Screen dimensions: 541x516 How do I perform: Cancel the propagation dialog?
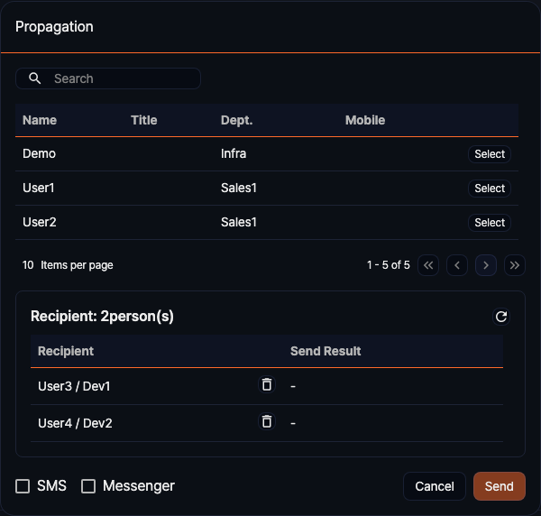click(434, 486)
